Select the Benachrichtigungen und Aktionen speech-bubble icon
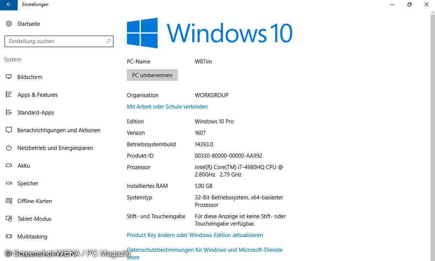 (9, 130)
